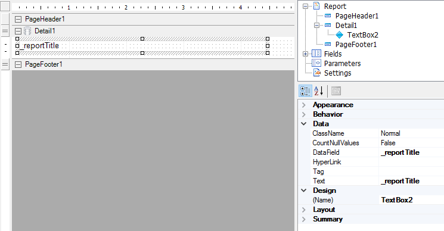Click the PageHeader1 section header label
Image resolution: width=444 pixels, height=231 pixels.
(45, 19)
